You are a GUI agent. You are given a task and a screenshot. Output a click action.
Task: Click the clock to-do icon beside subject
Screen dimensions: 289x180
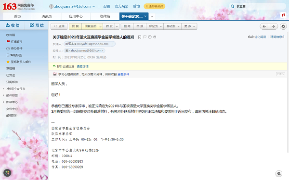(150, 37)
